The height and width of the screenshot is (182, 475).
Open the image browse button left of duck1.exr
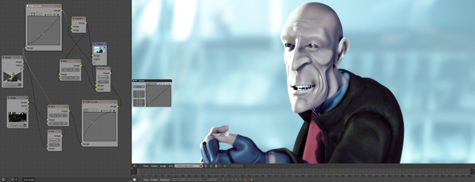coord(10,126)
